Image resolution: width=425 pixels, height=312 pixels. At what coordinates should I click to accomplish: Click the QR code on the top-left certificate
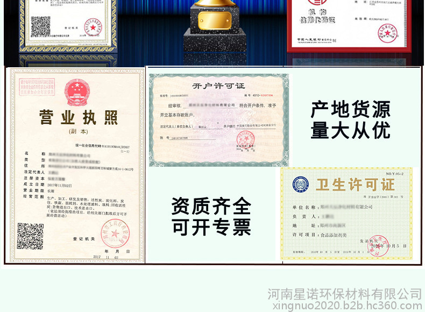(x=40, y=26)
